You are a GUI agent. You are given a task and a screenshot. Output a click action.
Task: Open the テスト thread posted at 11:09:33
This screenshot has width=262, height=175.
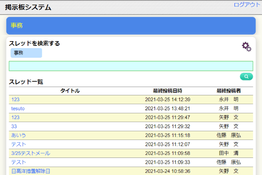19,162
